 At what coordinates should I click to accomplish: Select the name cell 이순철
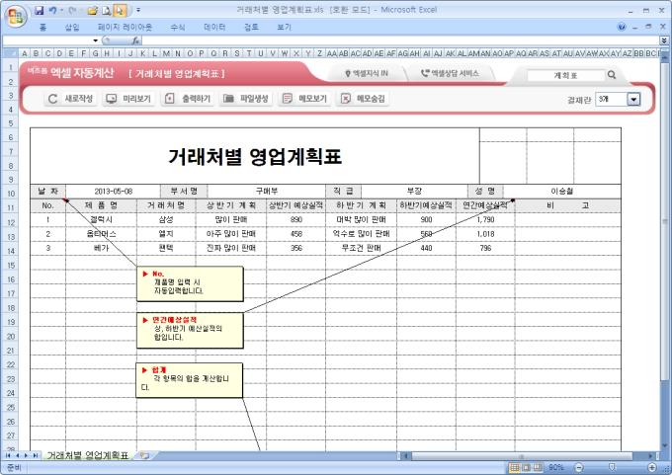coord(562,191)
